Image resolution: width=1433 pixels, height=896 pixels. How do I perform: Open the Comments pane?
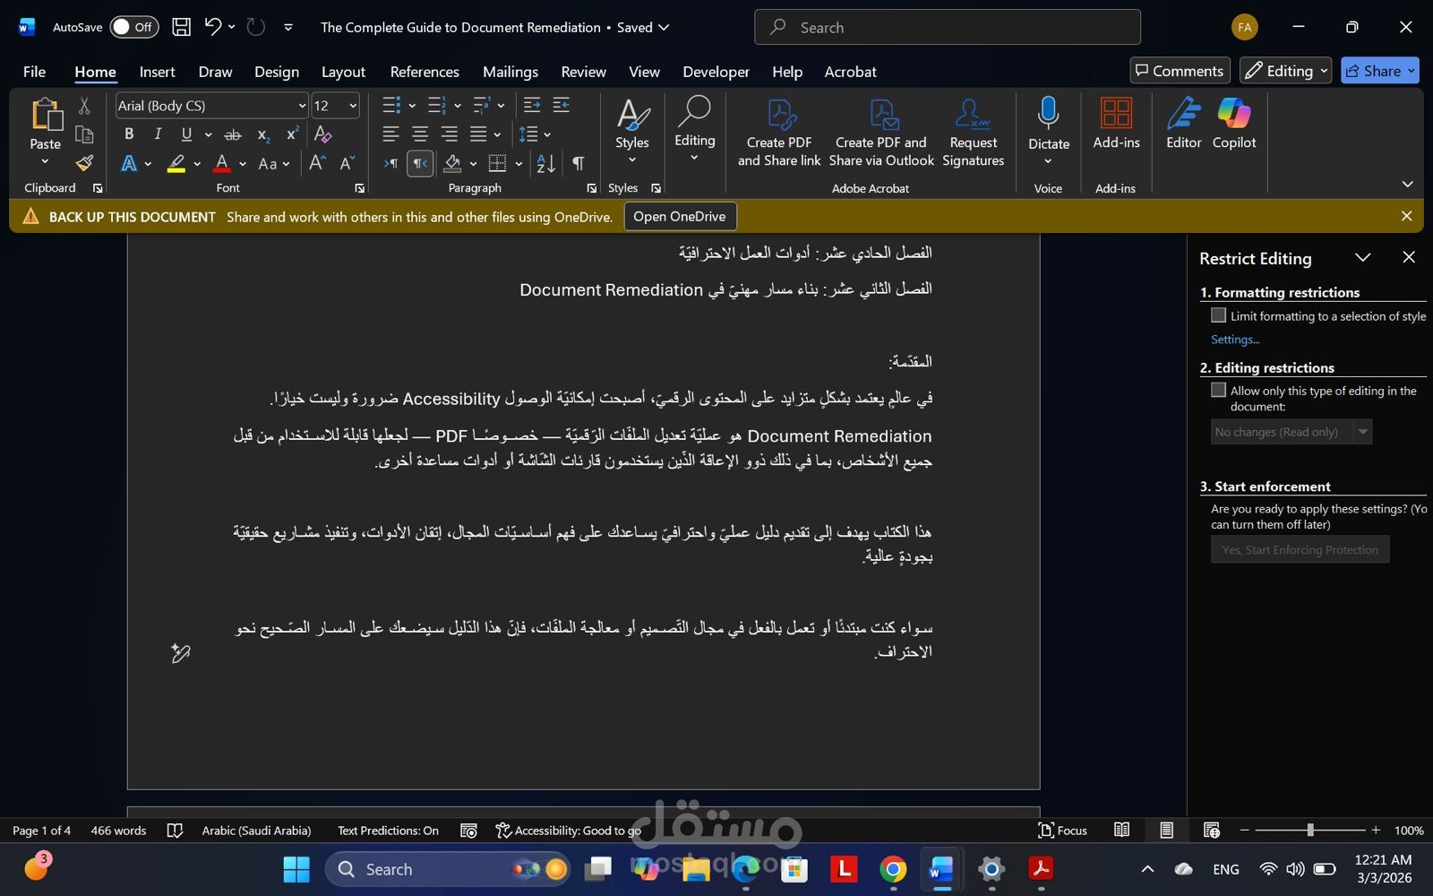click(x=1180, y=71)
